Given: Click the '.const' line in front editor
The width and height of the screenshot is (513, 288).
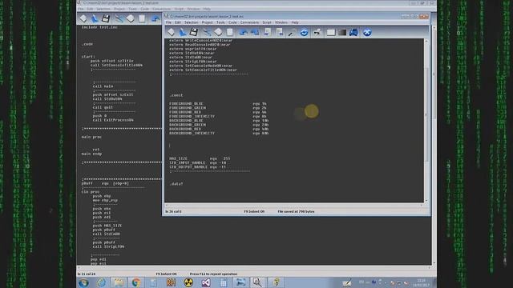Looking at the screenshot, I should tap(176, 95).
